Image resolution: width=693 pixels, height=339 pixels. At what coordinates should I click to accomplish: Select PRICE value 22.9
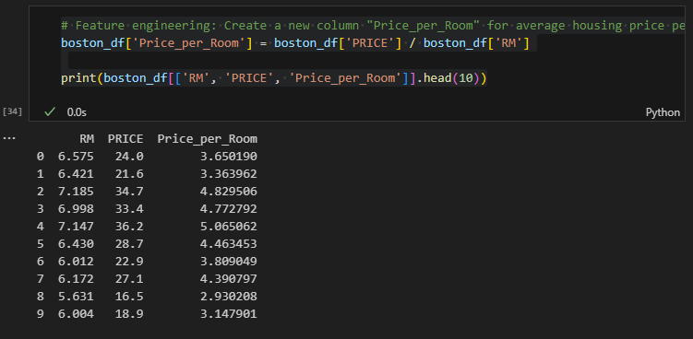(x=129, y=262)
